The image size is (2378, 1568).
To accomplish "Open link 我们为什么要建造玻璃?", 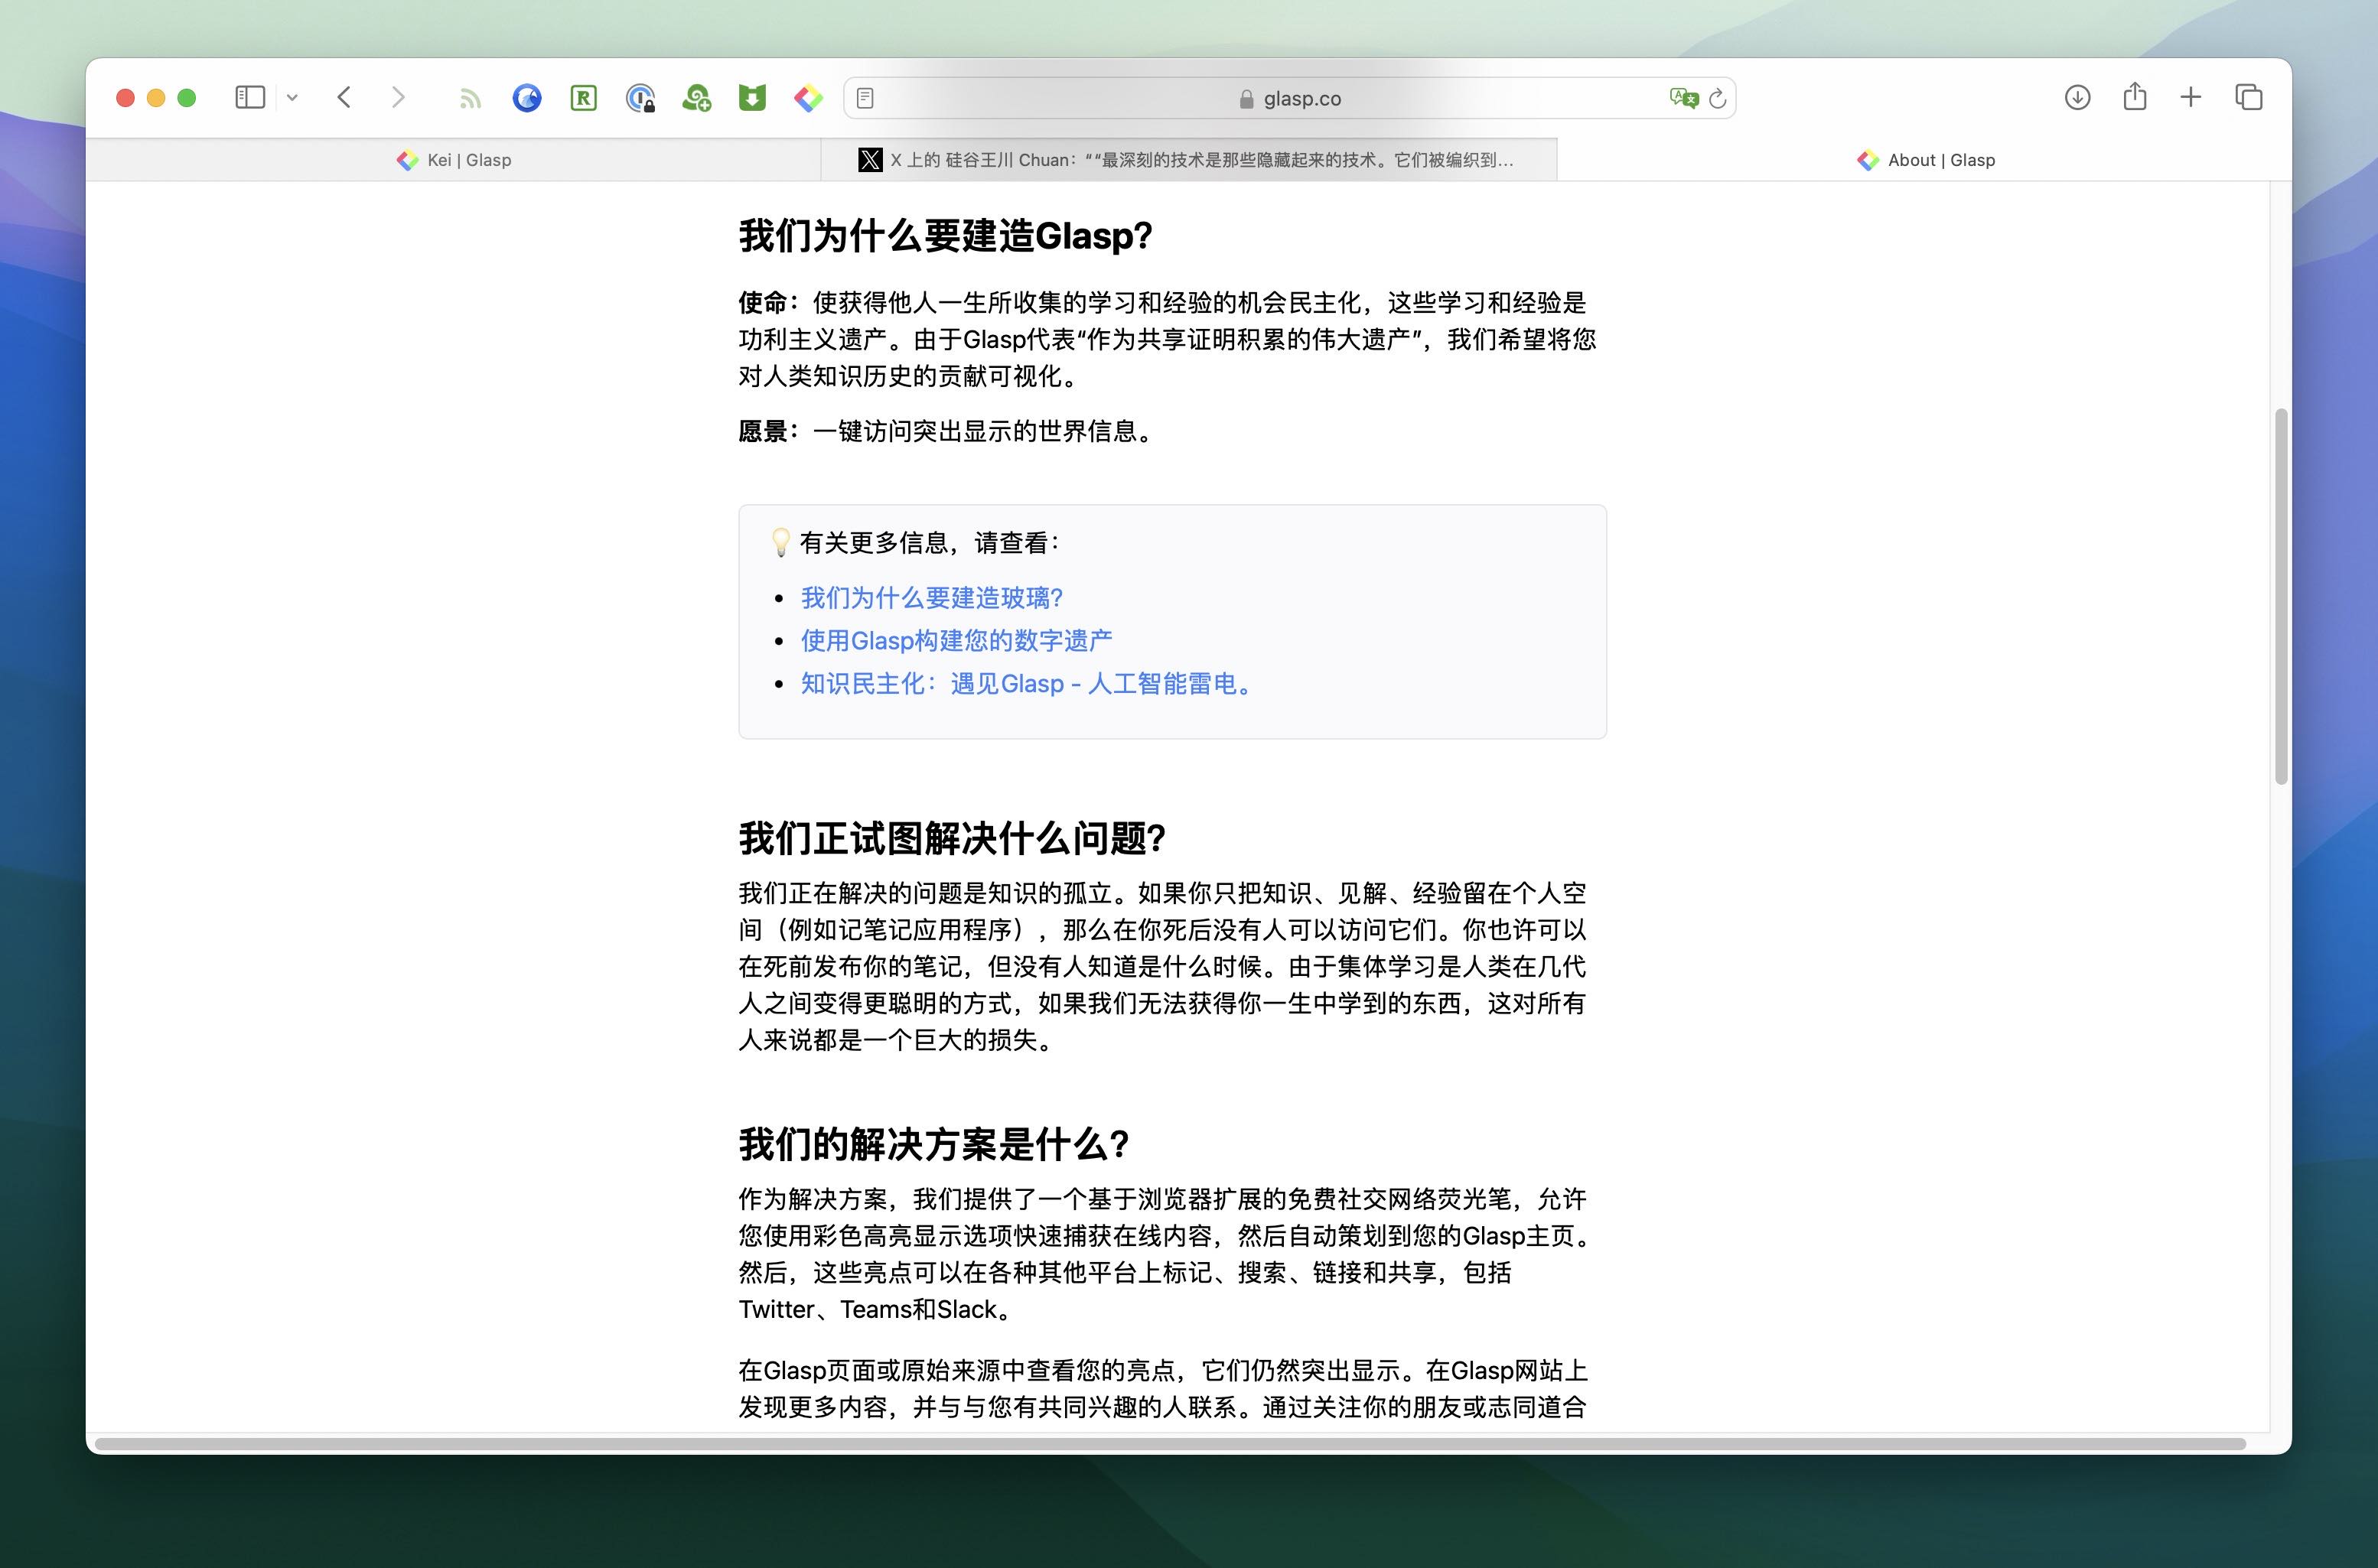I will pyautogui.click(x=931, y=598).
